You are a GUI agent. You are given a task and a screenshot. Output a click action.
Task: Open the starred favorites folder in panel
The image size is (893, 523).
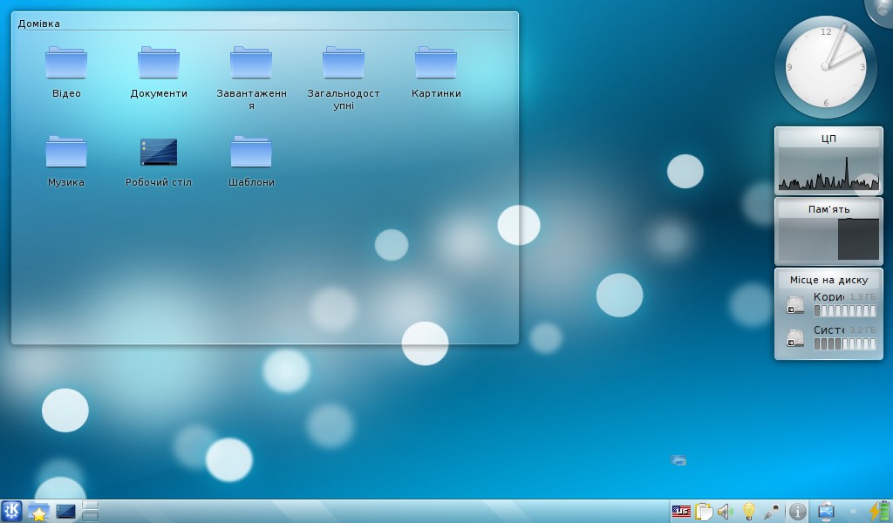coord(38,512)
